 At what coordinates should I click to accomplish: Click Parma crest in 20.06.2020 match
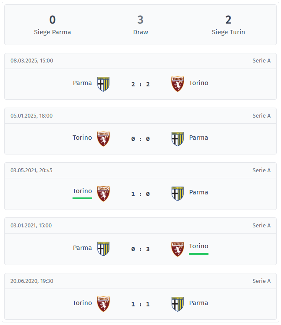pyautogui.click(x=178, y=304)
